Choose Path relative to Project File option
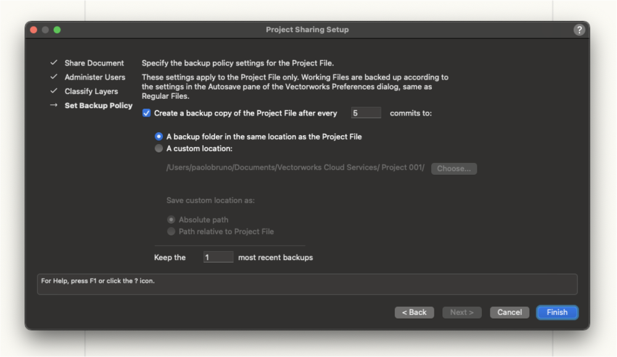 click(x=171, y=231)
